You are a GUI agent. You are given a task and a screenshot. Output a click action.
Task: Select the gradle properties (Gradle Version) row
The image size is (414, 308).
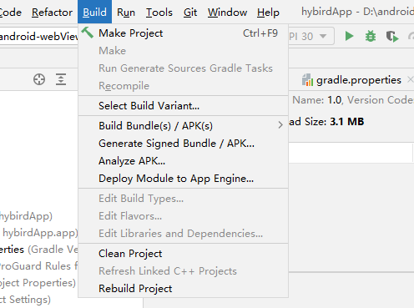39,250
